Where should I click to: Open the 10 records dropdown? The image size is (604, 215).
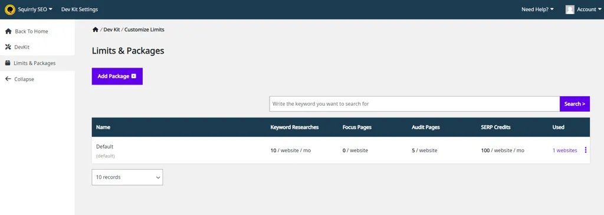127,177
